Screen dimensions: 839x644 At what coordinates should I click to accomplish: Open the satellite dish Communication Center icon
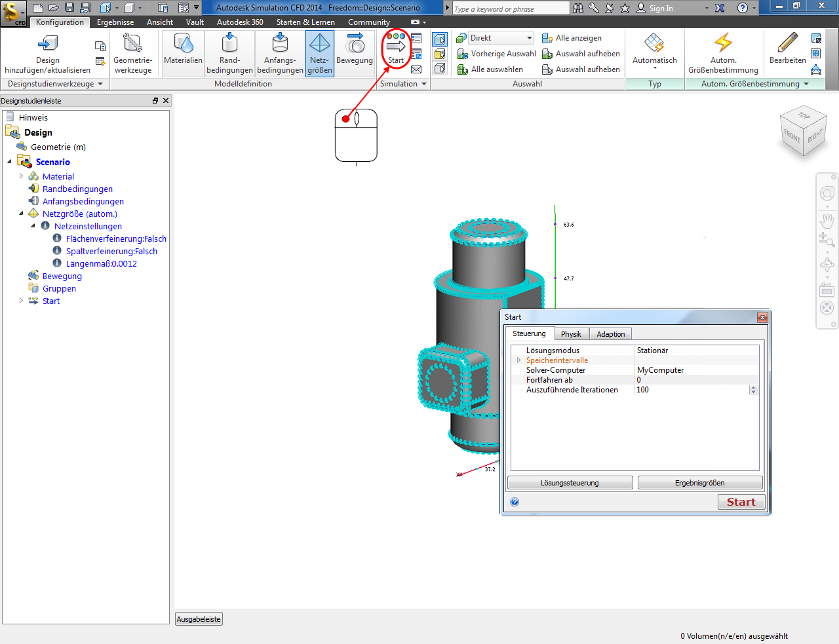pyautogui.click(x=610, y=8)
